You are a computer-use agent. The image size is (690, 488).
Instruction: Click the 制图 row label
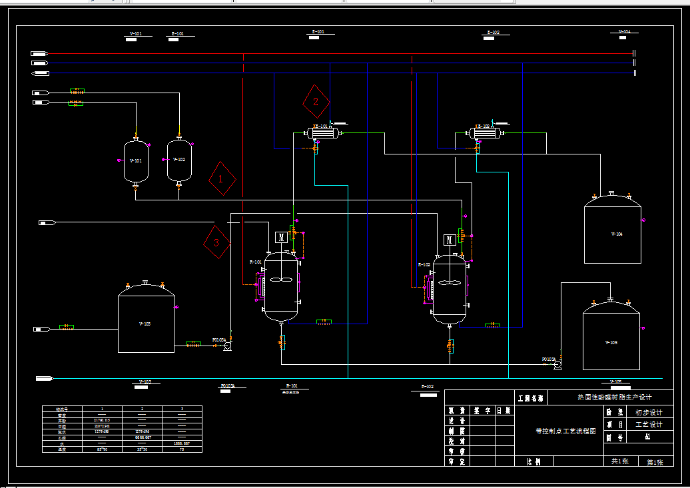click(457, 431)
